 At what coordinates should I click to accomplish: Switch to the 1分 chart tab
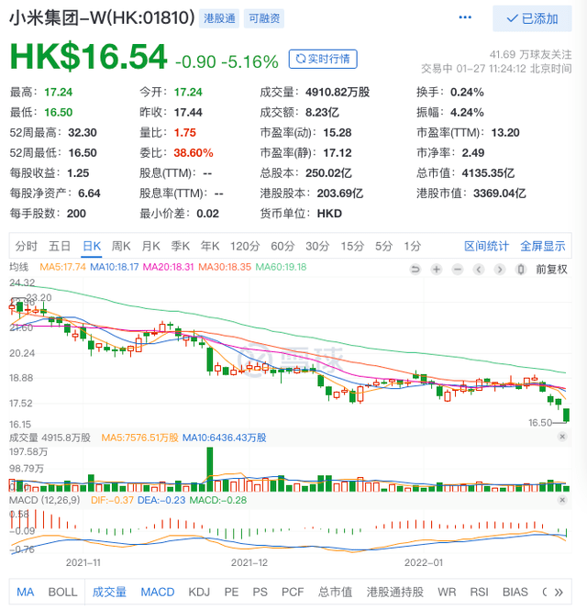click(413, 246)
